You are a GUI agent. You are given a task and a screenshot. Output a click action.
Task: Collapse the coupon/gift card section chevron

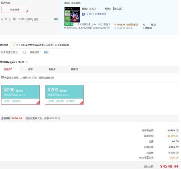point(27,62)
